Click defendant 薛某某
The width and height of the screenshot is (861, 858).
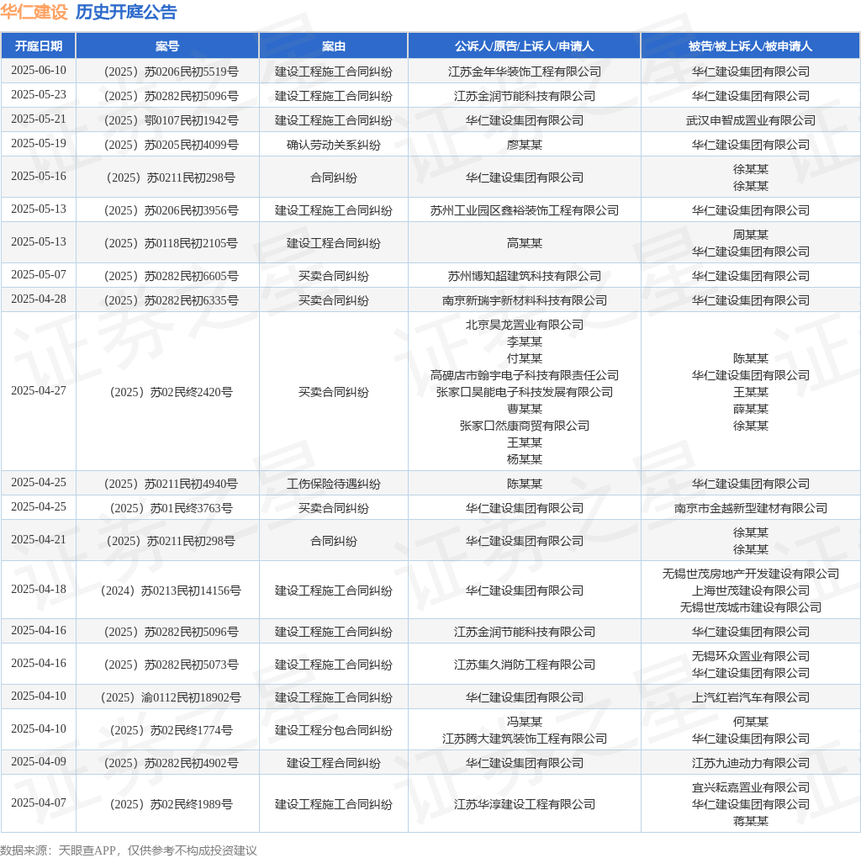click(750, 409)
